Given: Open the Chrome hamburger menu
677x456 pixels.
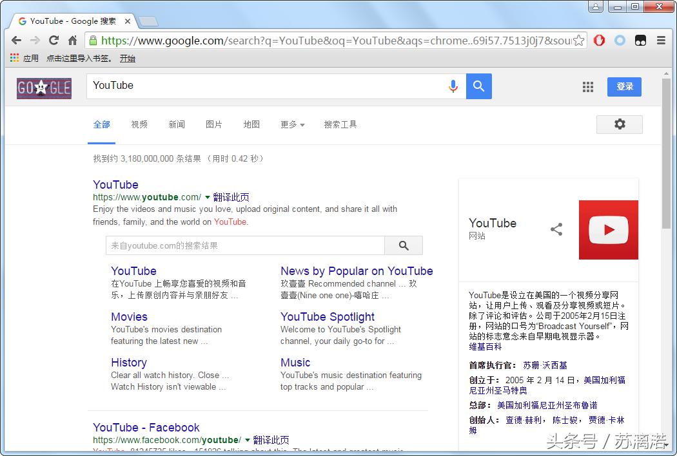Looking at the screenshot, I should 661,40.
